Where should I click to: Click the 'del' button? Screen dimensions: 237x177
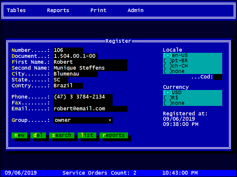[38, 135]
